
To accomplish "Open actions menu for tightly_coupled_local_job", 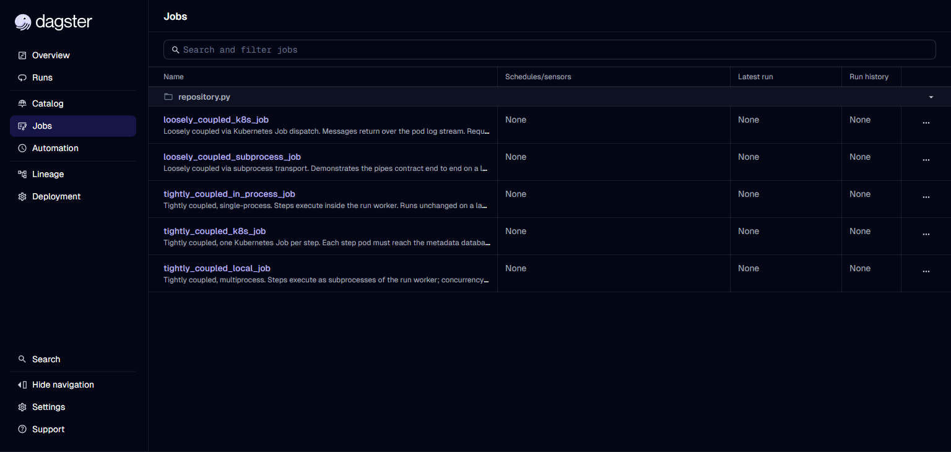I will (926, 271).
